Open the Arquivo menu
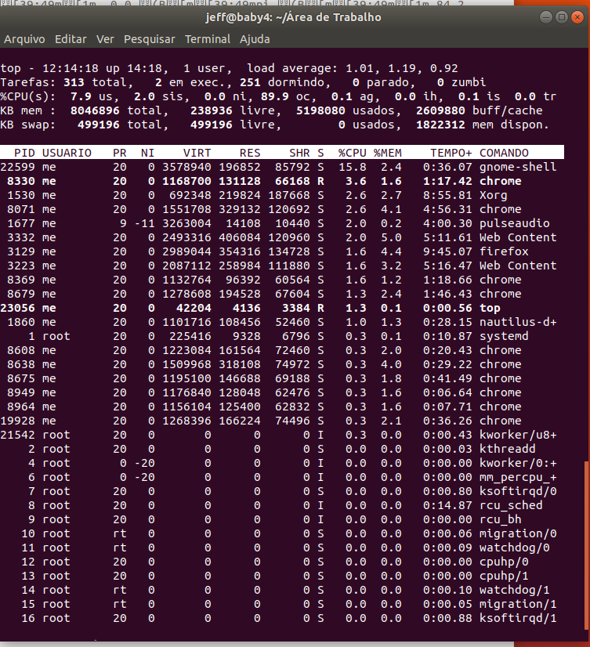The image size is (590, 647). (24, 39)
